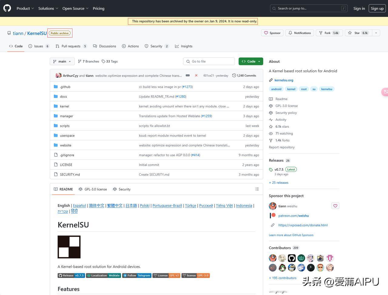Open the .gitignore file

pos(67,155)
